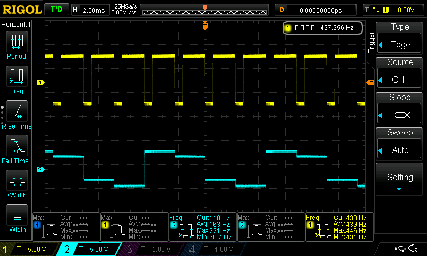Select the Fall Time measurement icon
The height and width of the screenshot is (256, 427).
pos(16,148)
